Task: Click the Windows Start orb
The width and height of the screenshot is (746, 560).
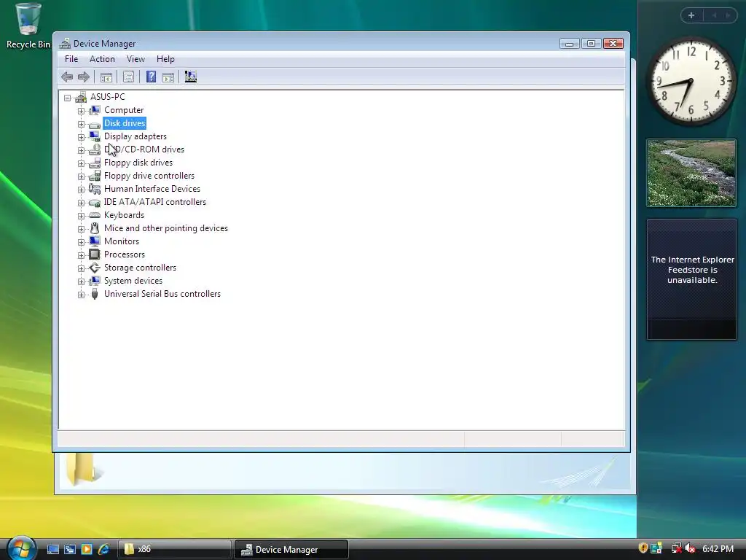Action: click(x=21, y=548)
